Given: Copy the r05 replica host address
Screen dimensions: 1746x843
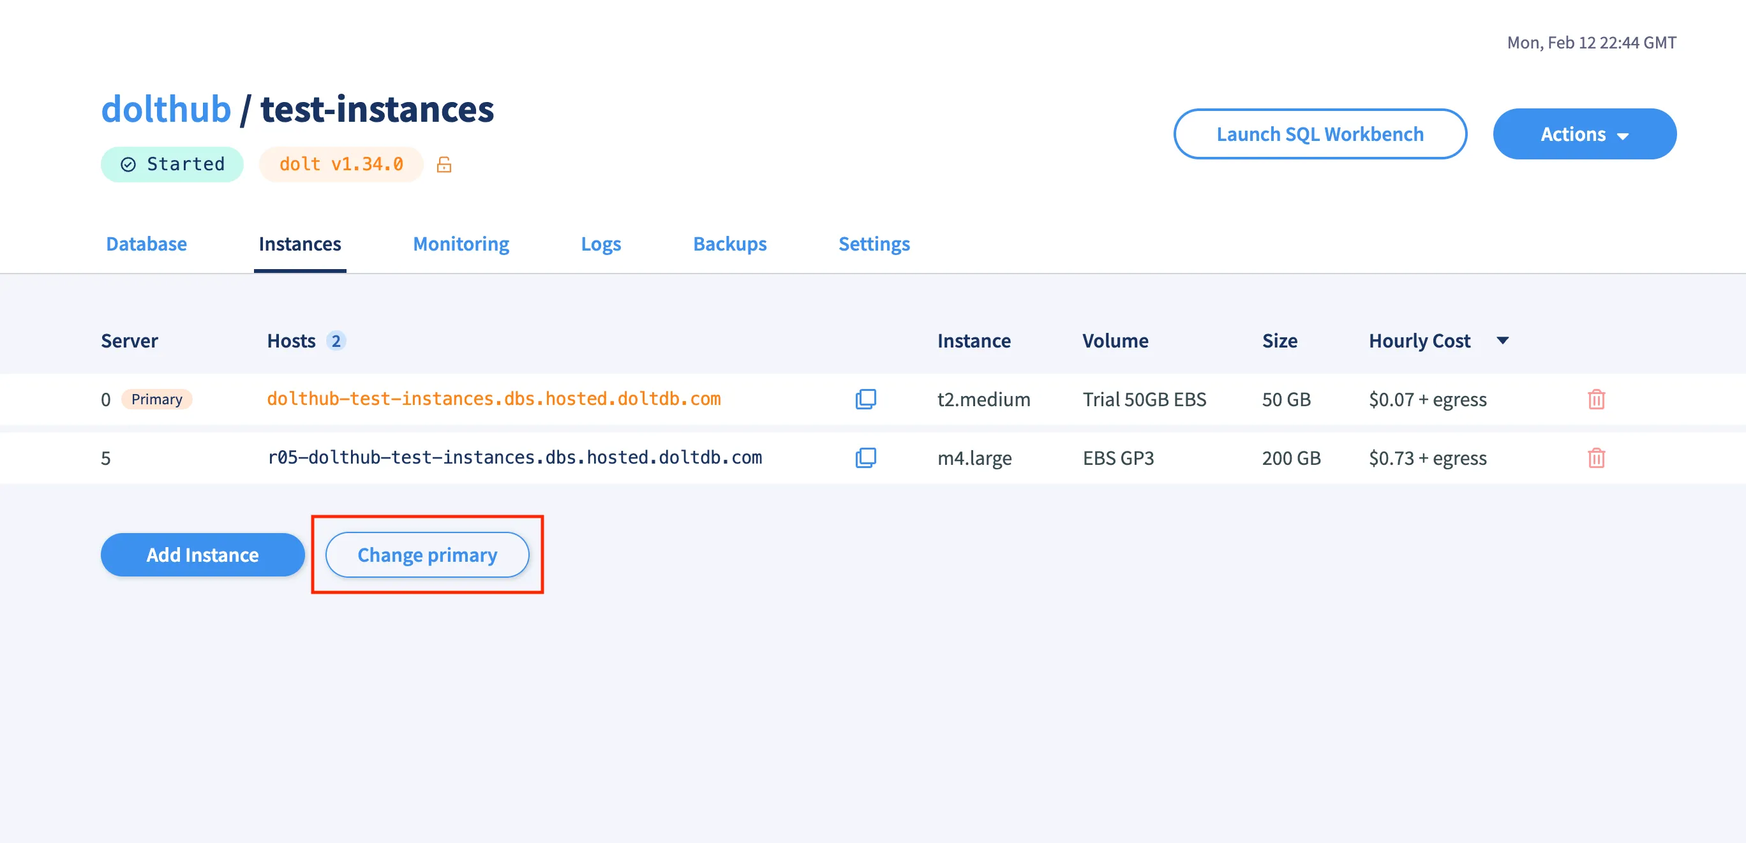Looking at the screenshot, I should (x=865, y=458).
